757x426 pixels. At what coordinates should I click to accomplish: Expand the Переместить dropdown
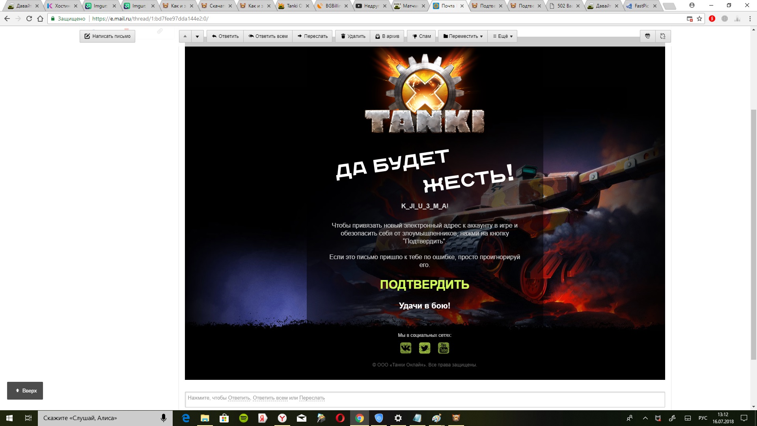click(x=463, y=36)
